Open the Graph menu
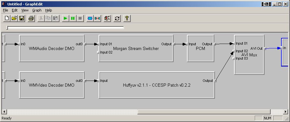 (37, 11)
